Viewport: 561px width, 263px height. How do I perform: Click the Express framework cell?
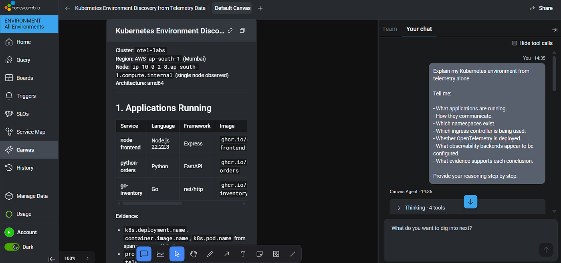pos(197,144)
